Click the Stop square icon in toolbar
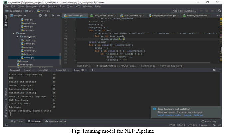 pyautogui.click(x=212, y=11)
